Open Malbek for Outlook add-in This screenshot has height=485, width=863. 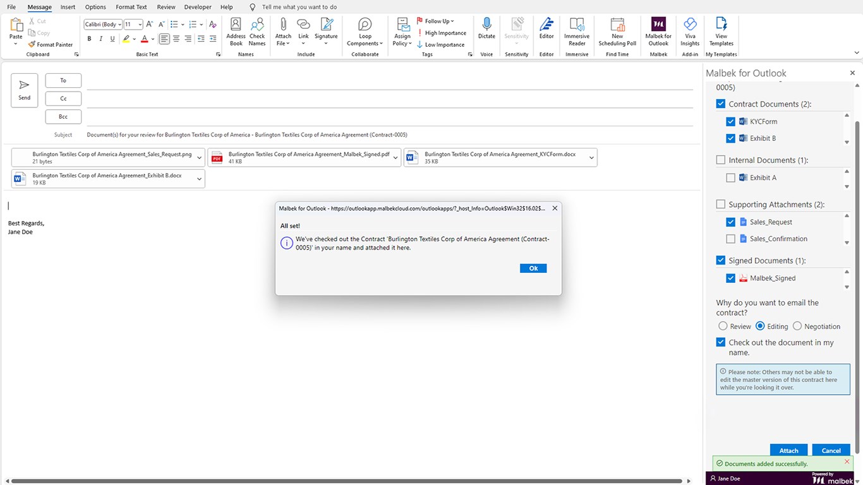pyautogui.click(x=658, y=32)
